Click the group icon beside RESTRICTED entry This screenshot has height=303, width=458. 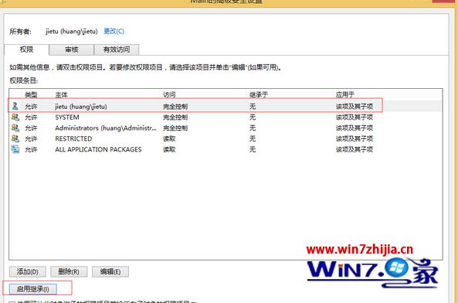[x=15, y=139]
